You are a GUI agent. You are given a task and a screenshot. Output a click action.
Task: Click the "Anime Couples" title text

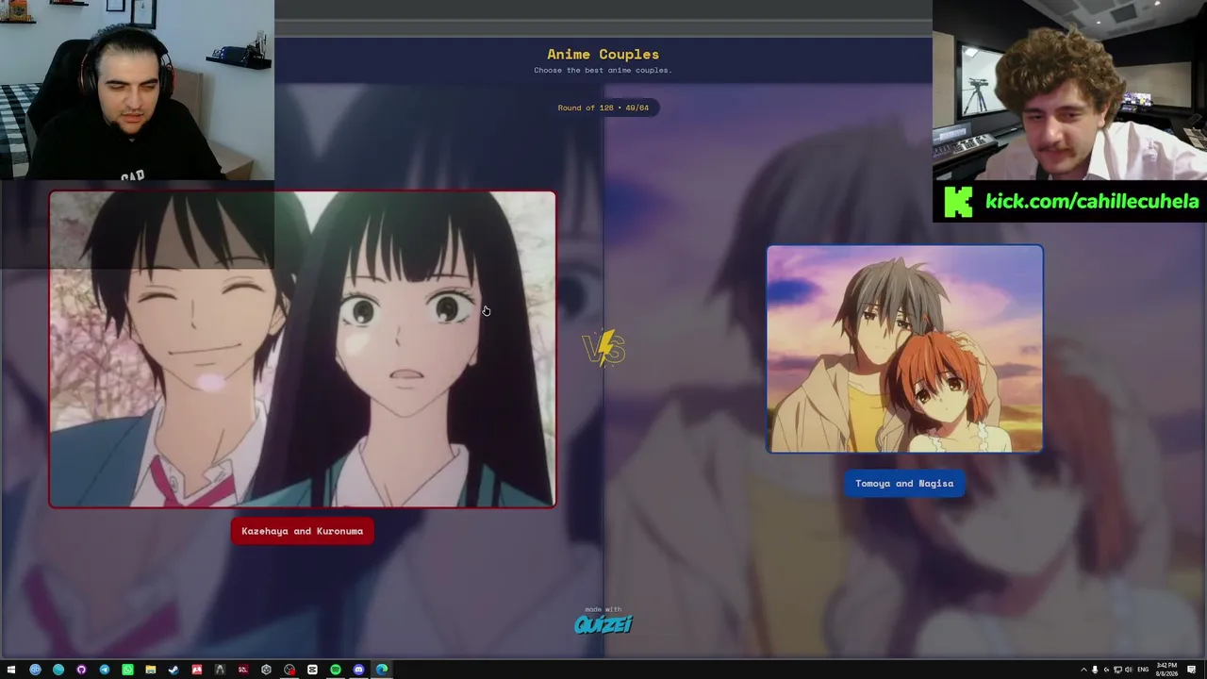(603, 55)
